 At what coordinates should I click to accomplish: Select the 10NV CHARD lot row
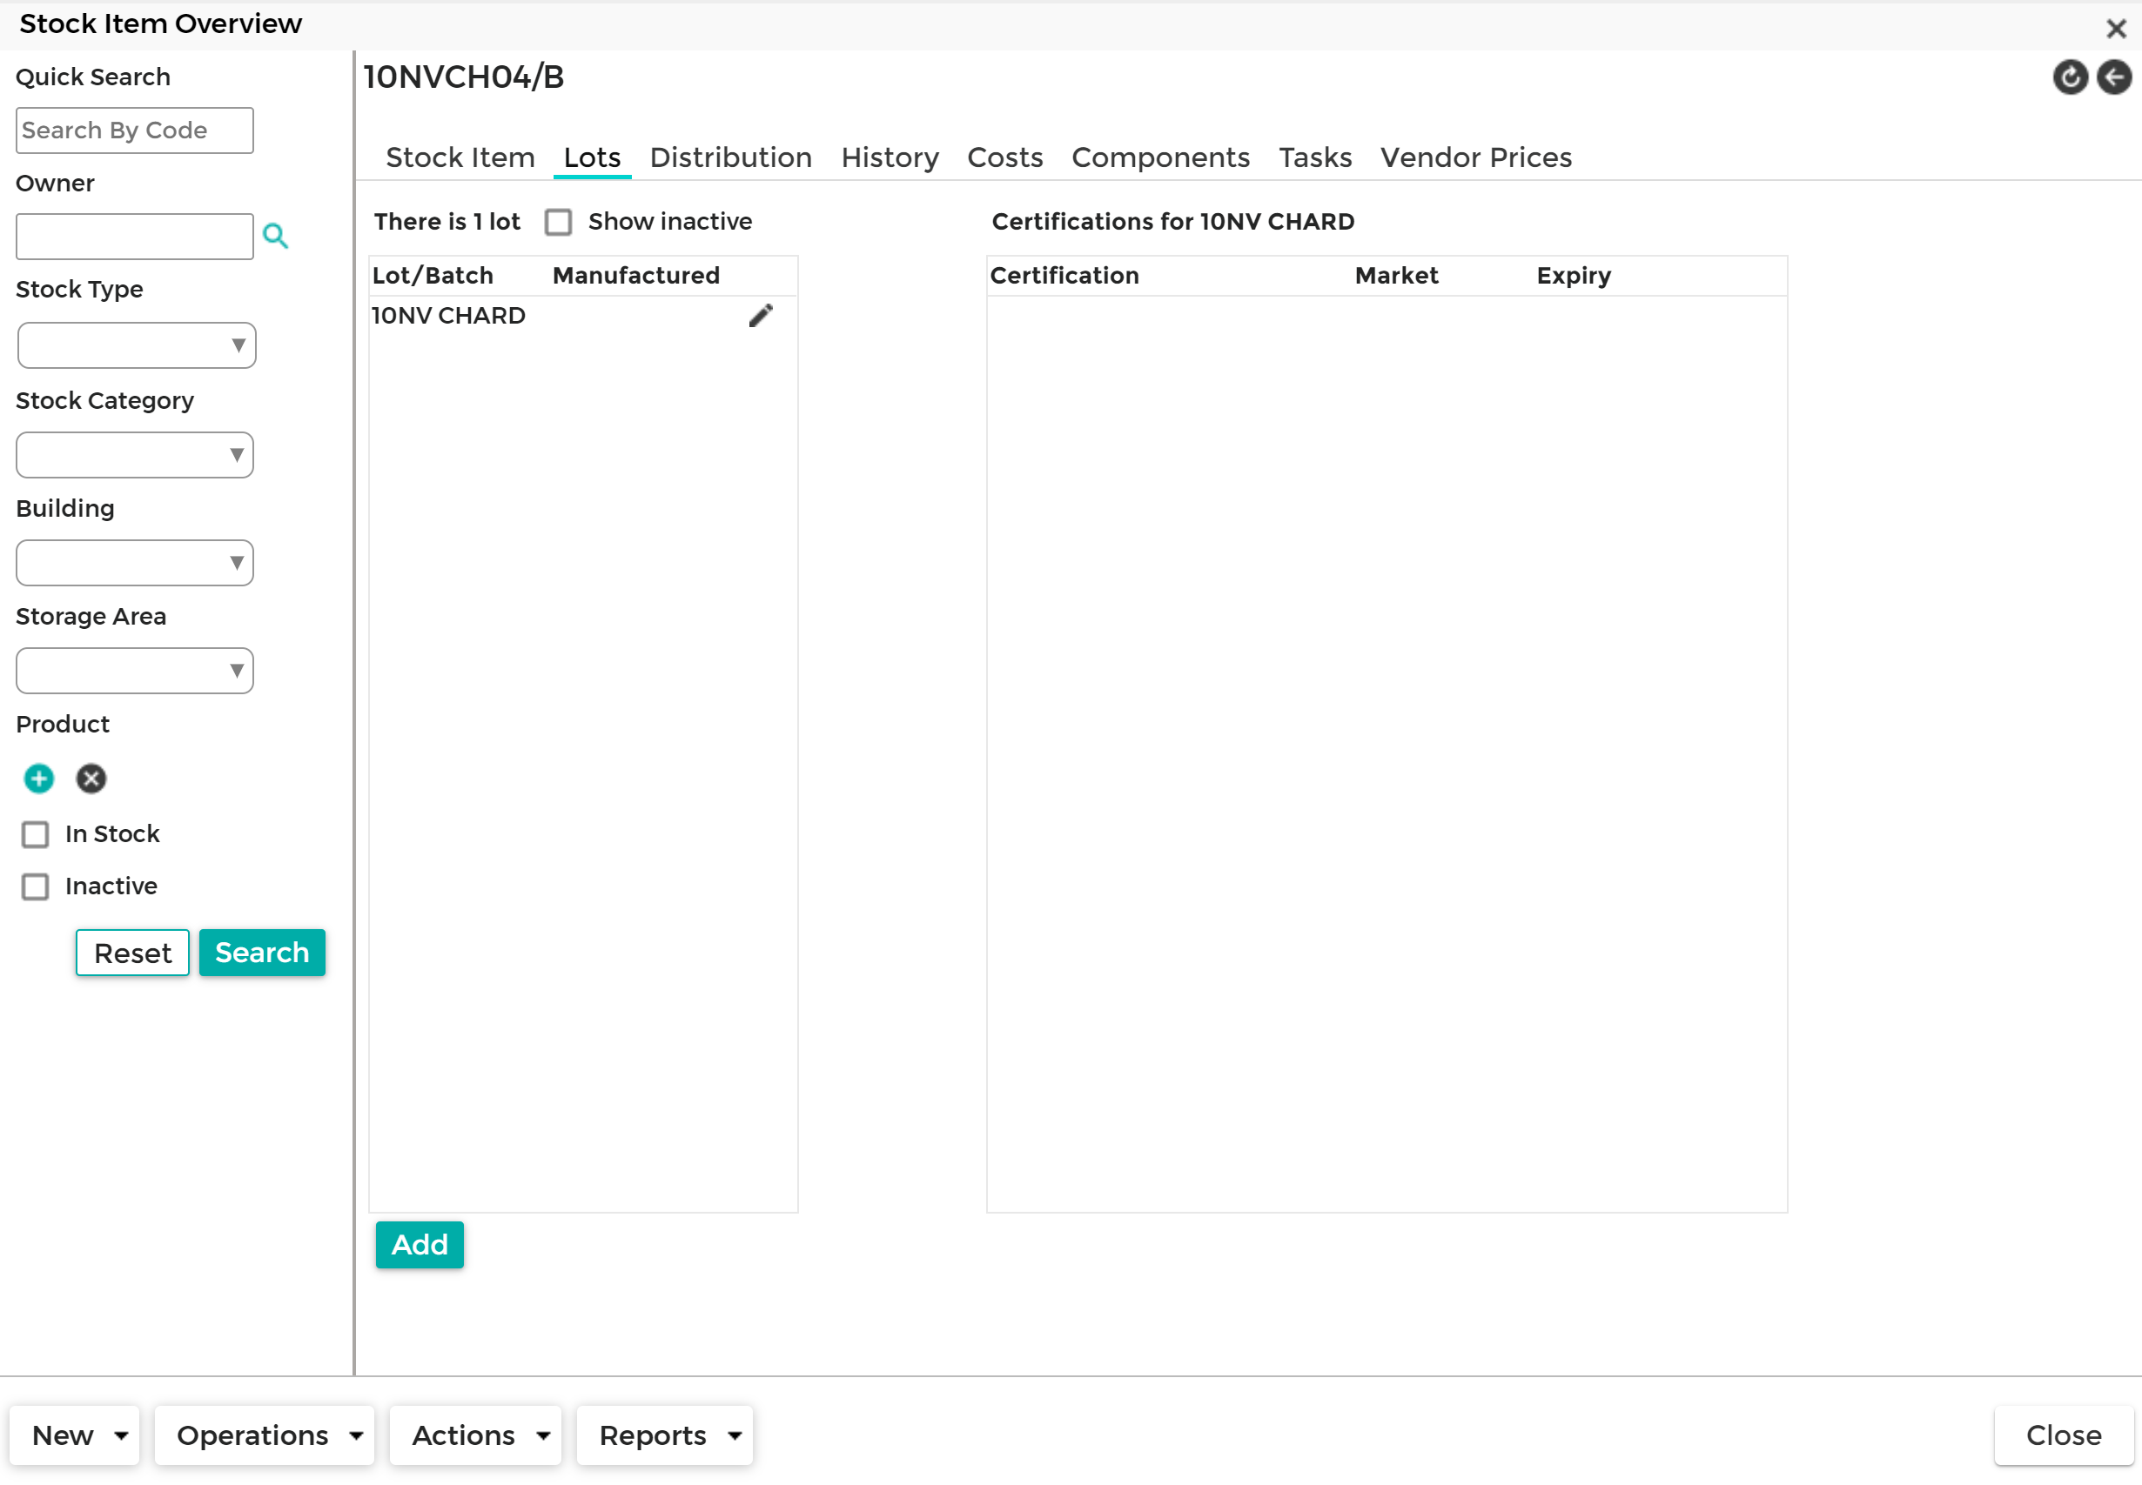(x=584, y=317)
